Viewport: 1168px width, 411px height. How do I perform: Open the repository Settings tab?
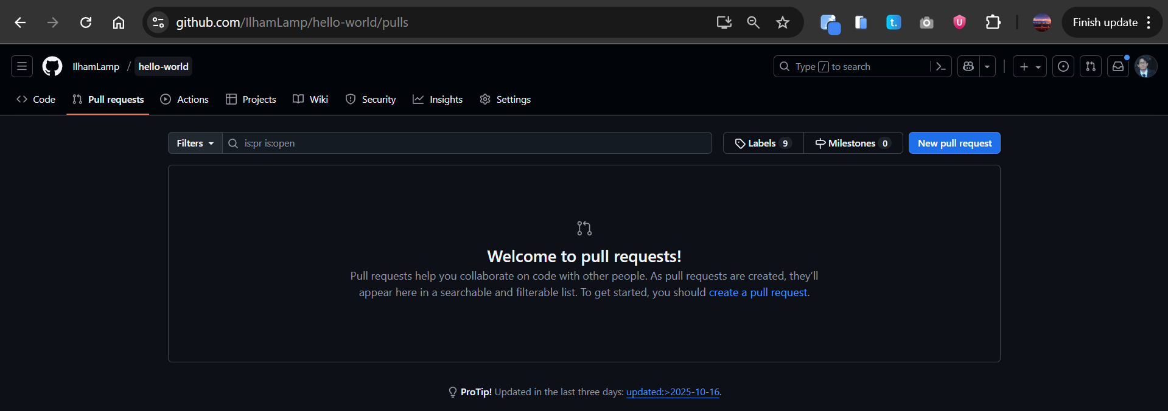pos(505,99)
